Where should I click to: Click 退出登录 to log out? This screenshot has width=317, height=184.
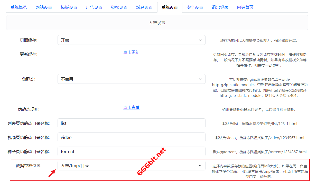(220, 7)
